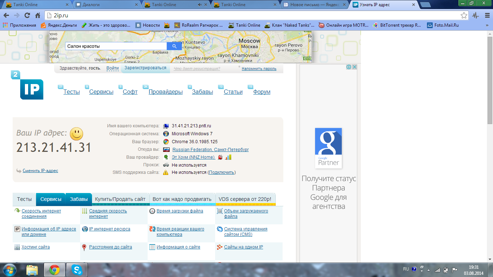This screenshot has width=493, height=277.
Task: Open the Новости VK bookmark
Action: [x=148, y=25]
